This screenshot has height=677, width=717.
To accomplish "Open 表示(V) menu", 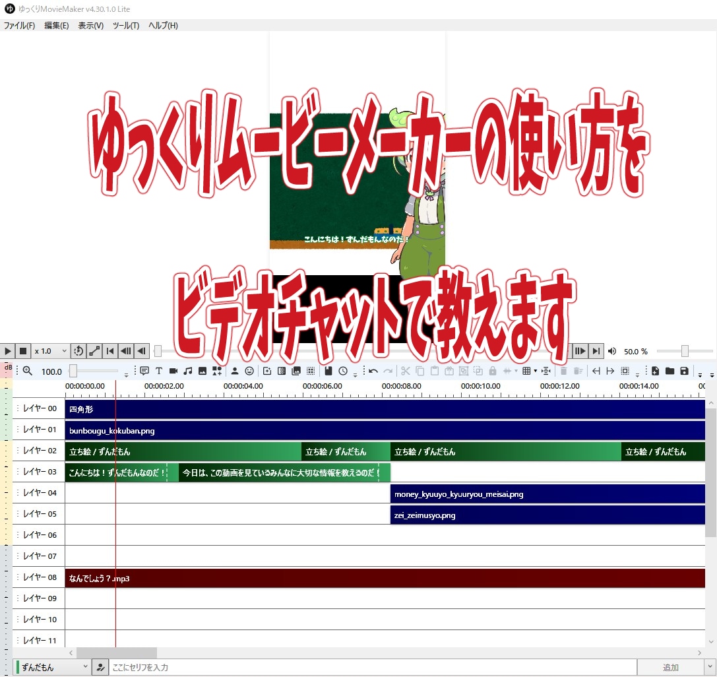I will tap(90, 26).
